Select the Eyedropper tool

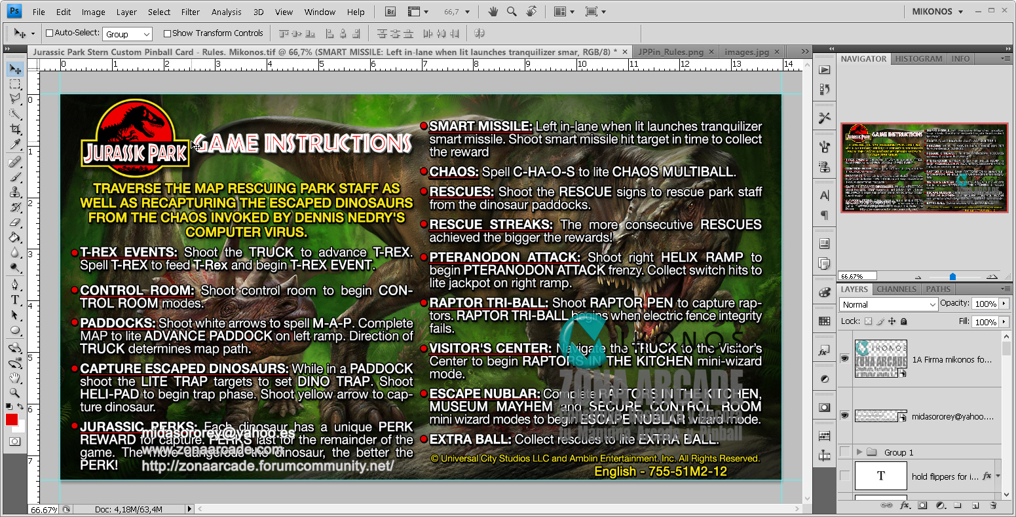click(x=15, y=145)
